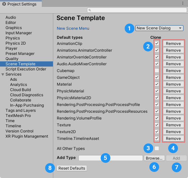Remove the PhysicsMaterial2D type
This screenshot has height=178, width=188.
pos(173,98)
